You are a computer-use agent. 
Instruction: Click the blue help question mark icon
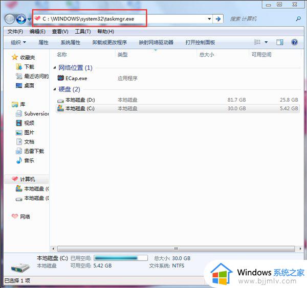(x=294, y=42)
